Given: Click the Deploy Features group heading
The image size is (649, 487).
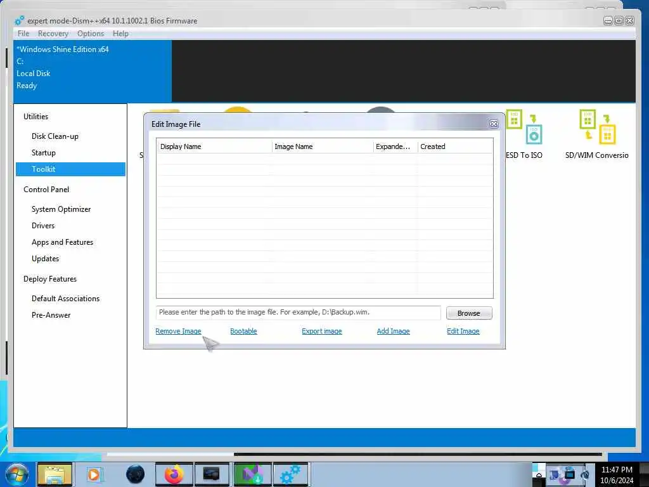Looking at the screenshot, I should 50,279.
